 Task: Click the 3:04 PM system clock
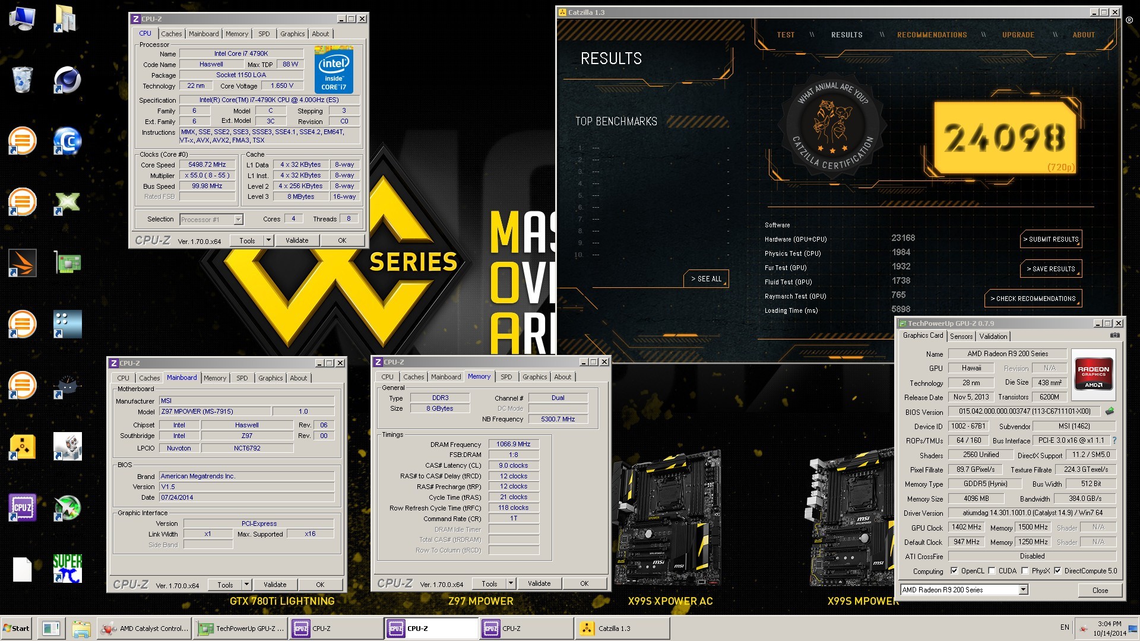(1109, 624)
